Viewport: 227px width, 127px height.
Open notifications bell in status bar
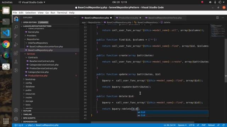223,125
